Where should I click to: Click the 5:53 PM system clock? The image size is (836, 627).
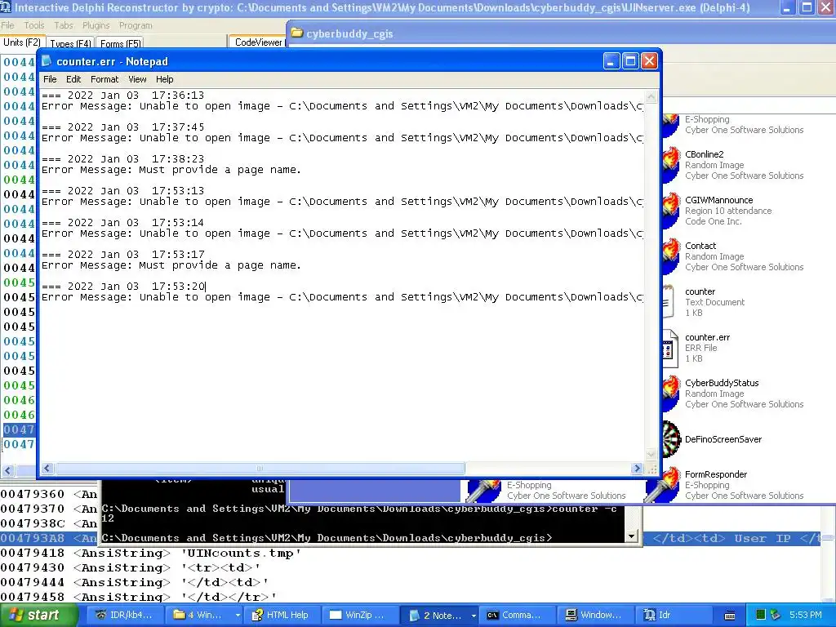pyautogui.click(x=806, y=616)
